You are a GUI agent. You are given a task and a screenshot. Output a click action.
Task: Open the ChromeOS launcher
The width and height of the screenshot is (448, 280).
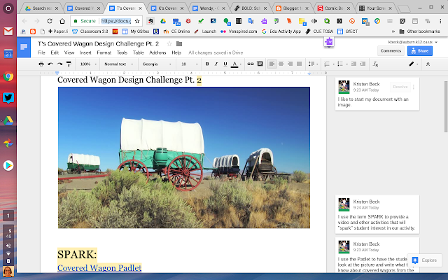(8, 8)
